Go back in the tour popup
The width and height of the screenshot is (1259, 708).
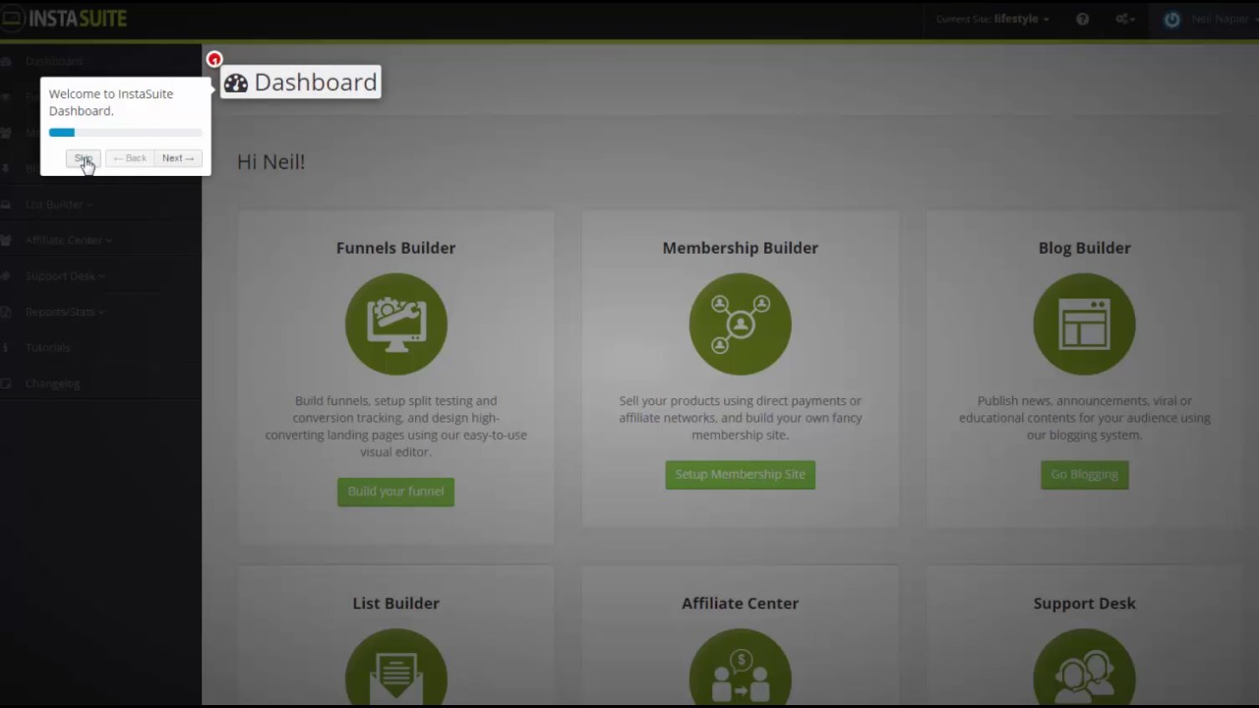[129, 158]
